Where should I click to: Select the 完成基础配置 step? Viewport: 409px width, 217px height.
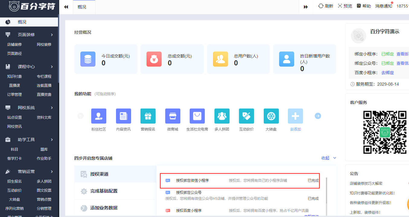115,191
